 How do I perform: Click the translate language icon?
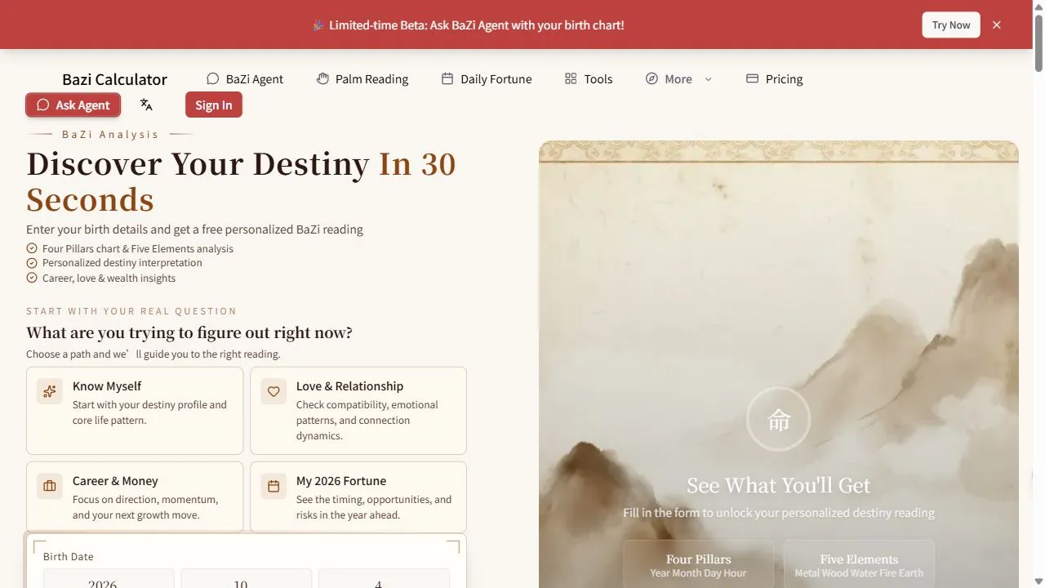point(146,105)
